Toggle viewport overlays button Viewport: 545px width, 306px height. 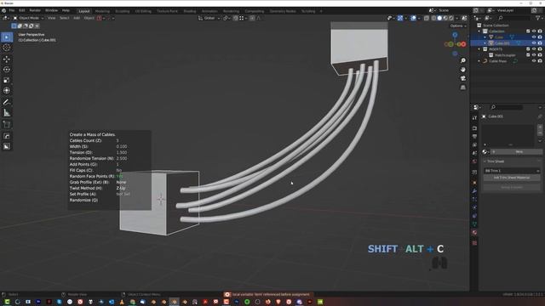click(413, 18)
